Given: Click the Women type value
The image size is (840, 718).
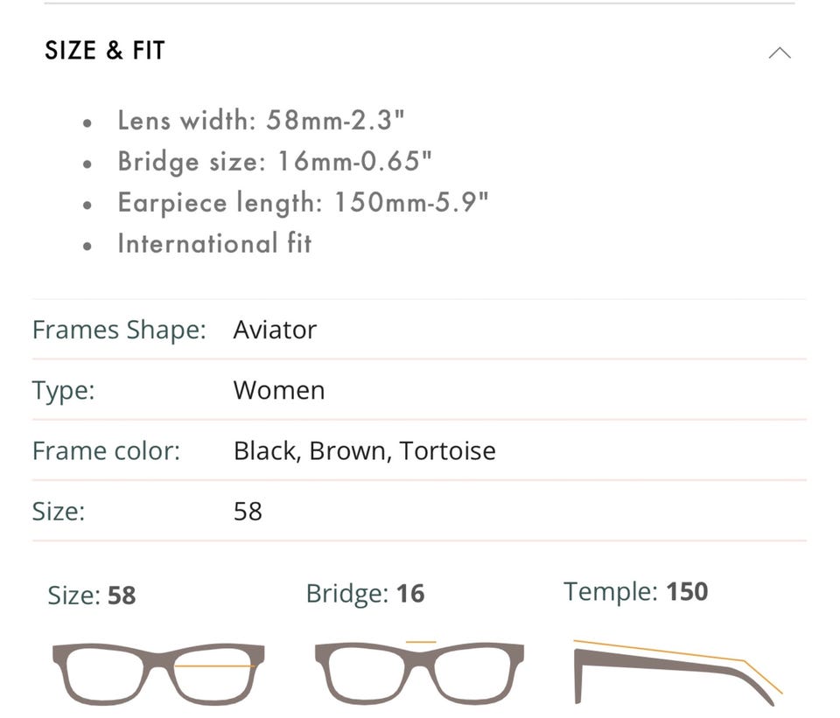Looking at the screenshot, I should pos(278,390).
